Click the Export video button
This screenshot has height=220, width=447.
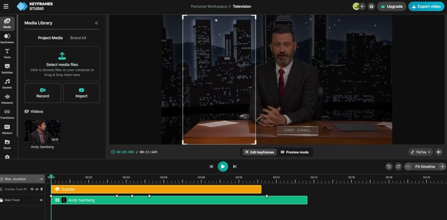(x=426, y=7)
